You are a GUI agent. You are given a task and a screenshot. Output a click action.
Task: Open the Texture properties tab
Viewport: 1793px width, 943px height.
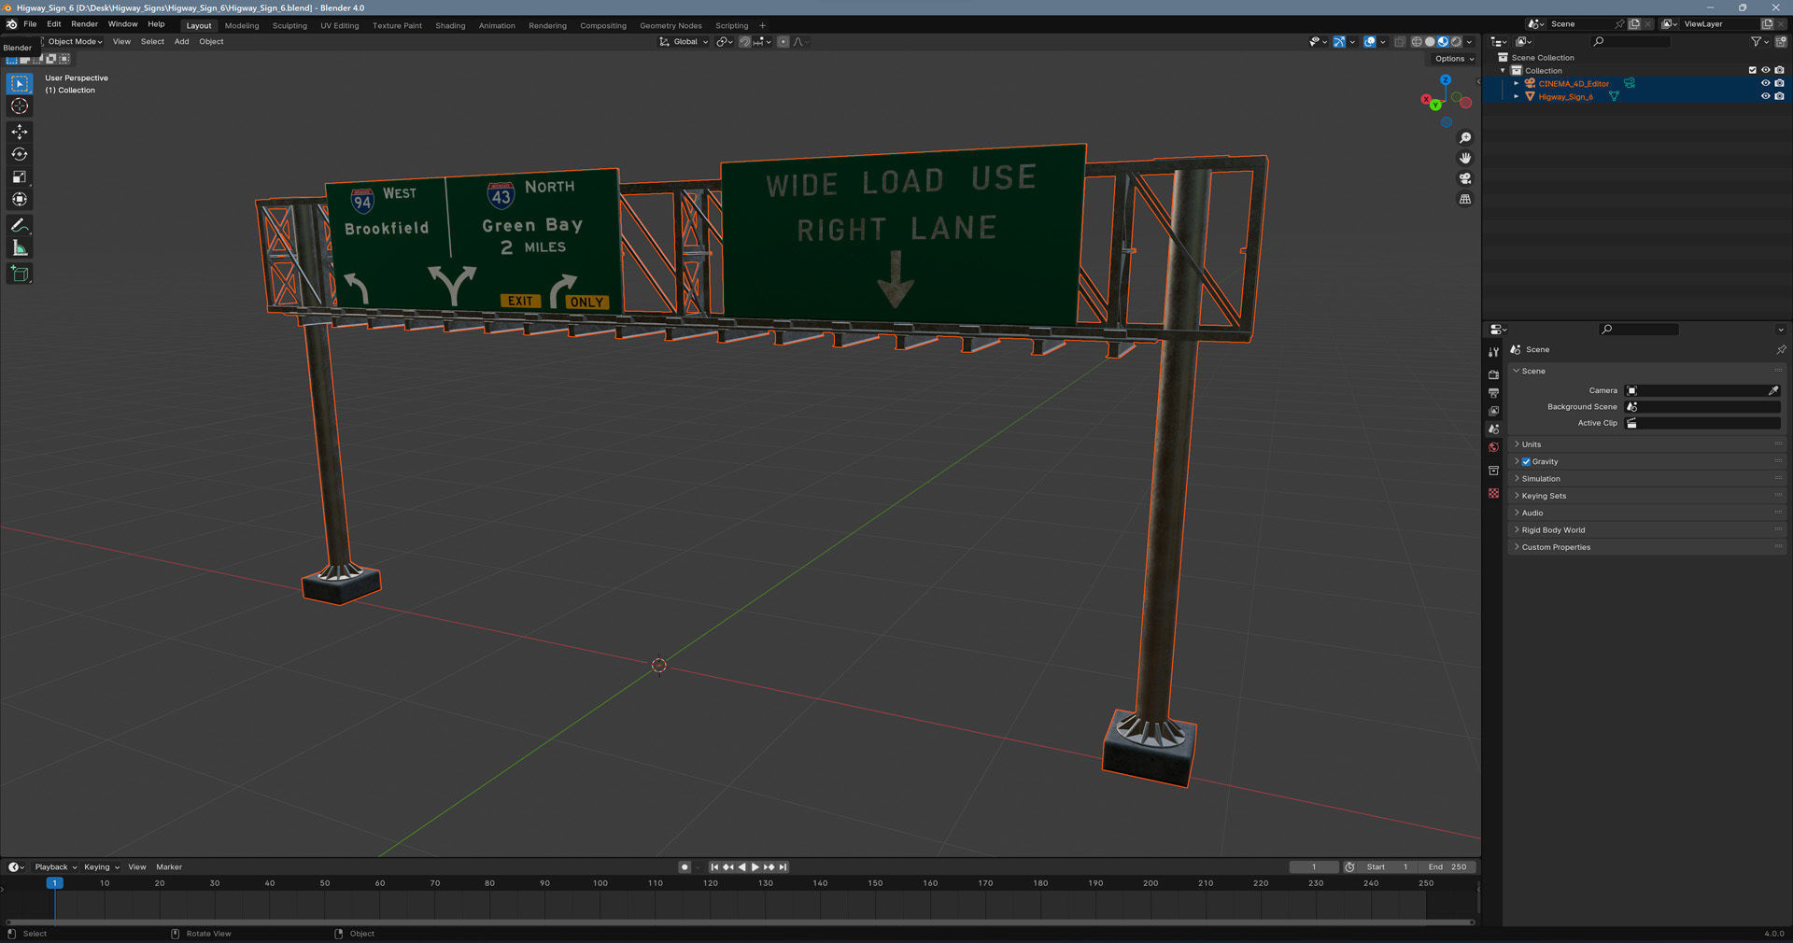1494,493
